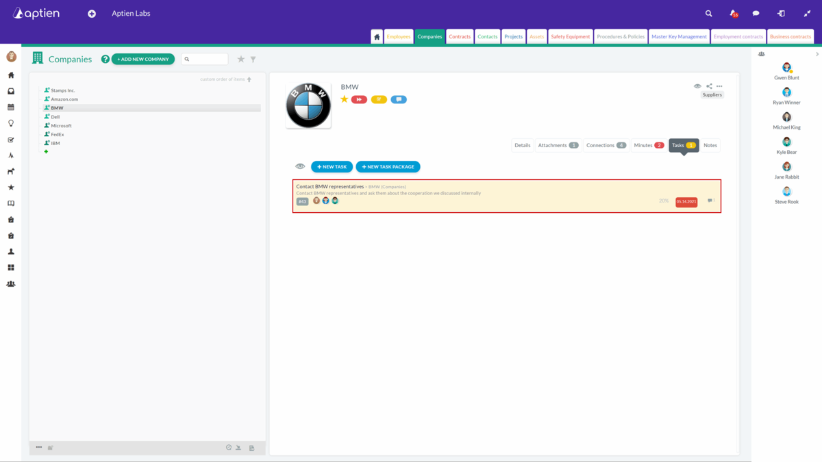Toggle the watch eye icon atop BMW card
822x462 pixels.
coord(697,86)
